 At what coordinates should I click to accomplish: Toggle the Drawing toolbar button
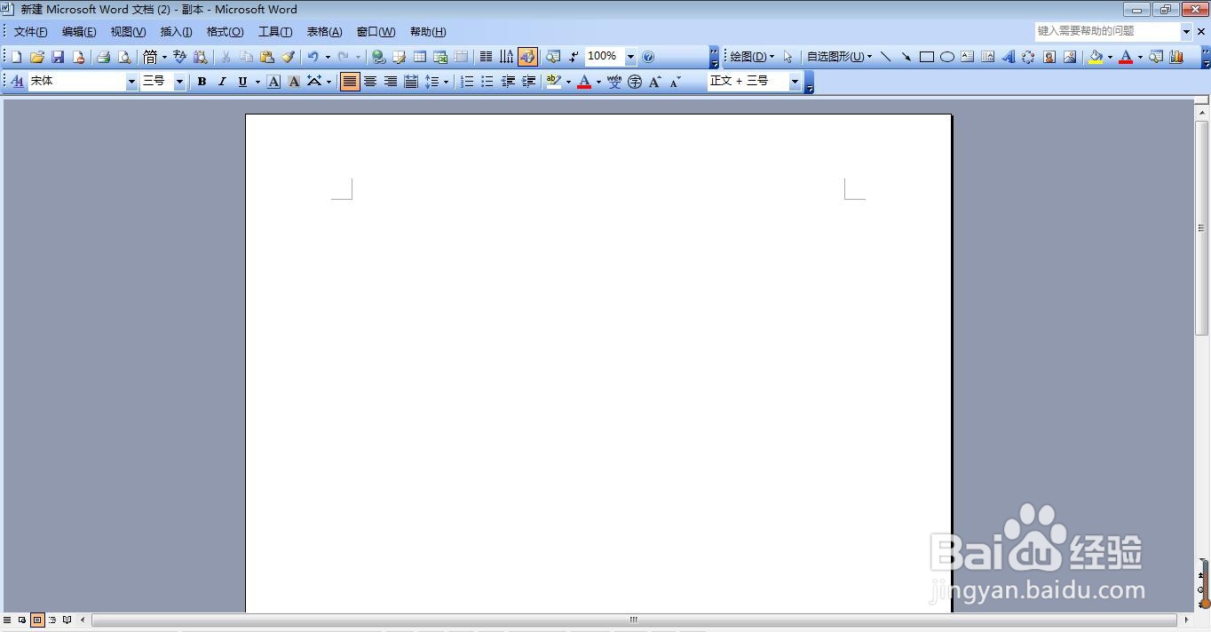[x=527, y=57]
